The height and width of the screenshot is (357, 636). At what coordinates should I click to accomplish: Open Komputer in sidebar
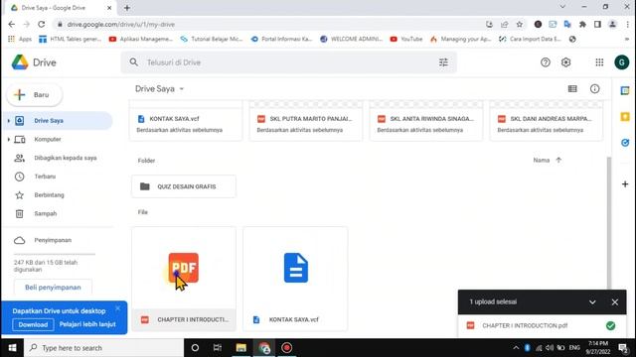click(x=48, y=139)
